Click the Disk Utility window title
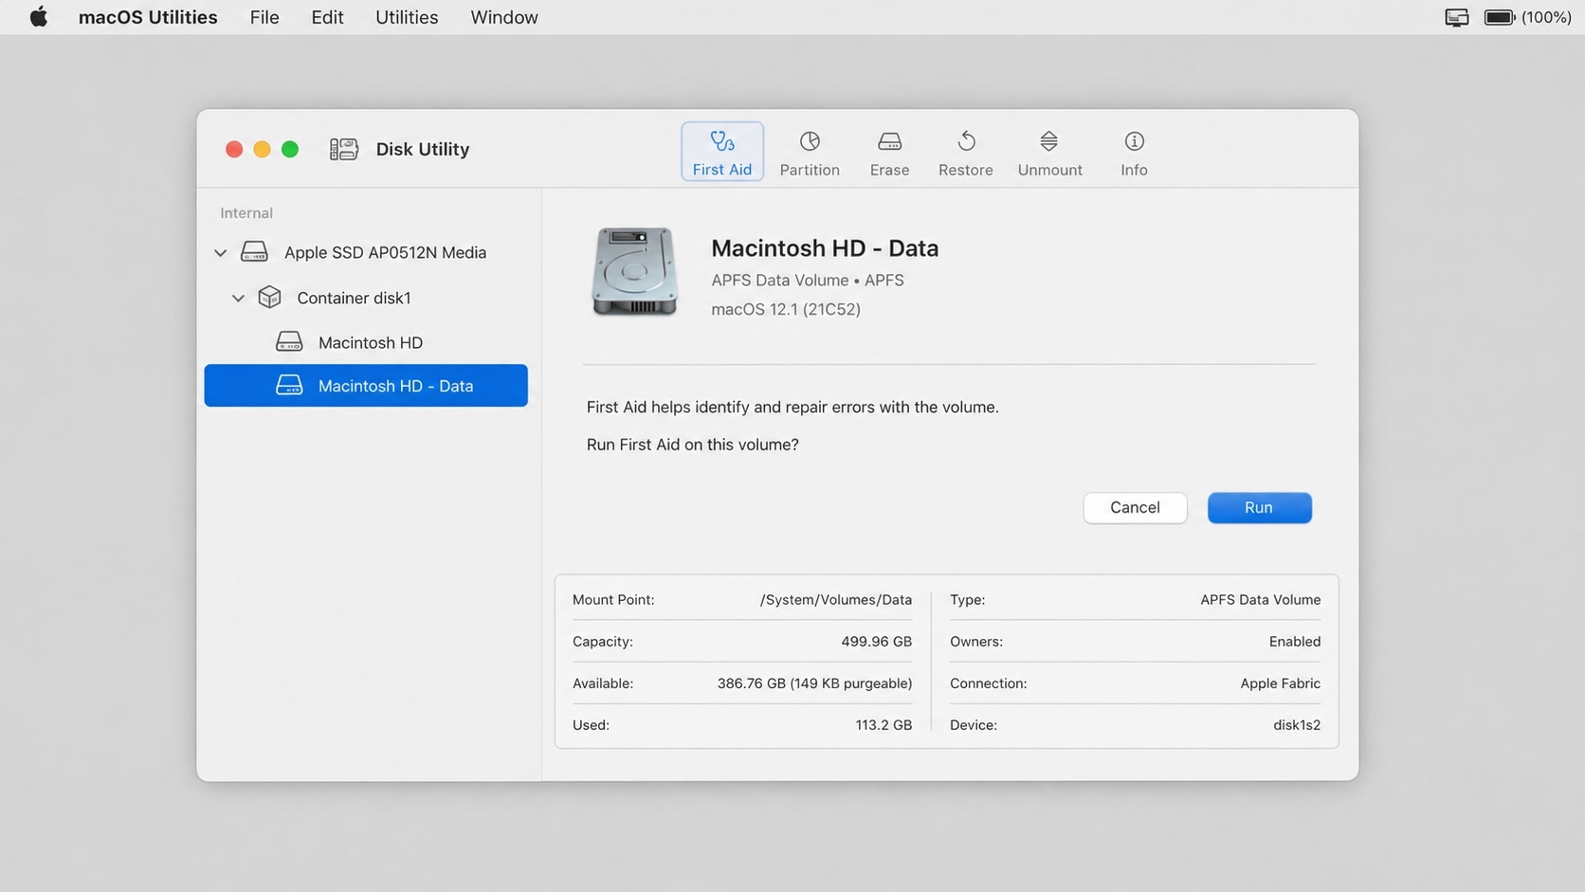This screenshot has width=1585, height=892. pyautogui.click(x=423, y=149)
